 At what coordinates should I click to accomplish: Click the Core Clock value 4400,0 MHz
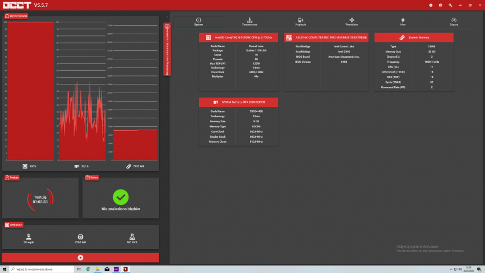pyautogui.click(x=256, y=72)
